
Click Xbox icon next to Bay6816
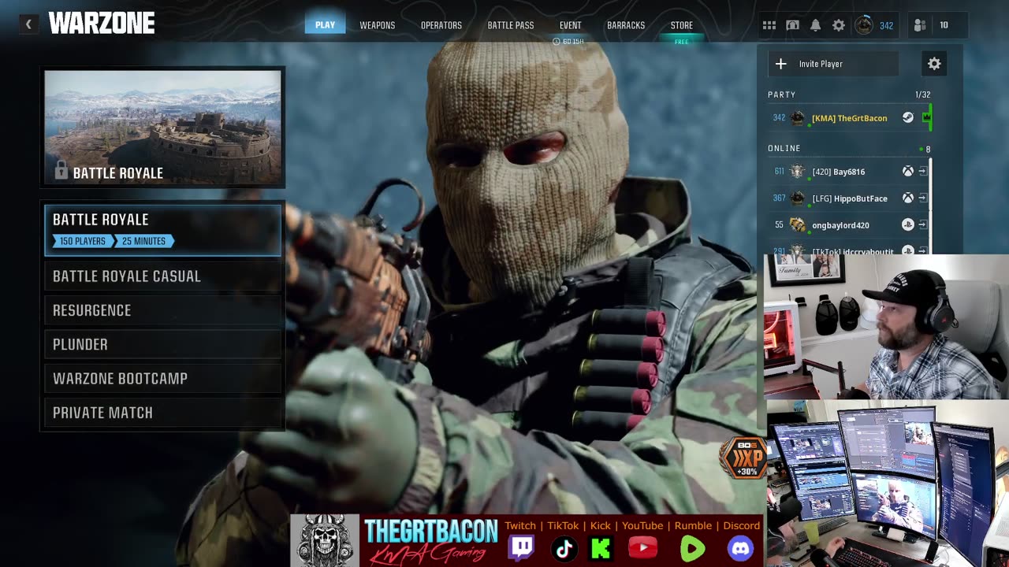(908, 171)
